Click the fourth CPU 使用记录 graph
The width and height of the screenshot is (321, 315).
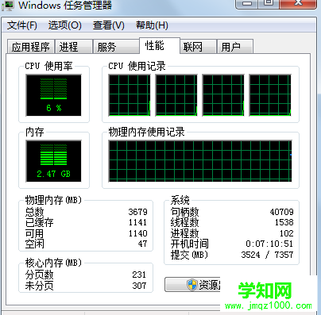(270, 95)
